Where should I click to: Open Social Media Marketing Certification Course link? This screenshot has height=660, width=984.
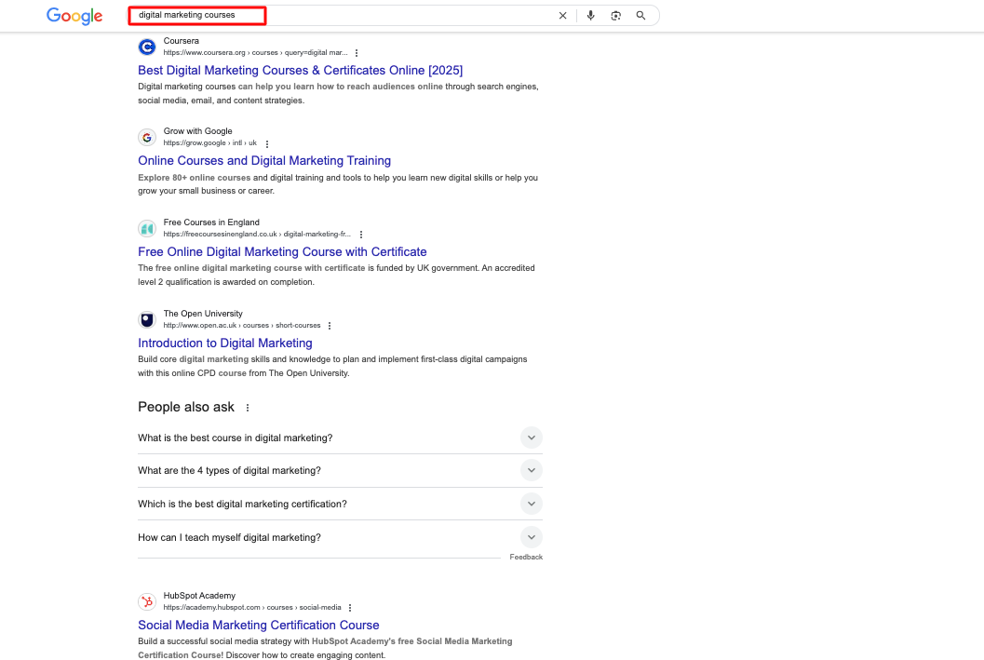click(x=259, y=625)
